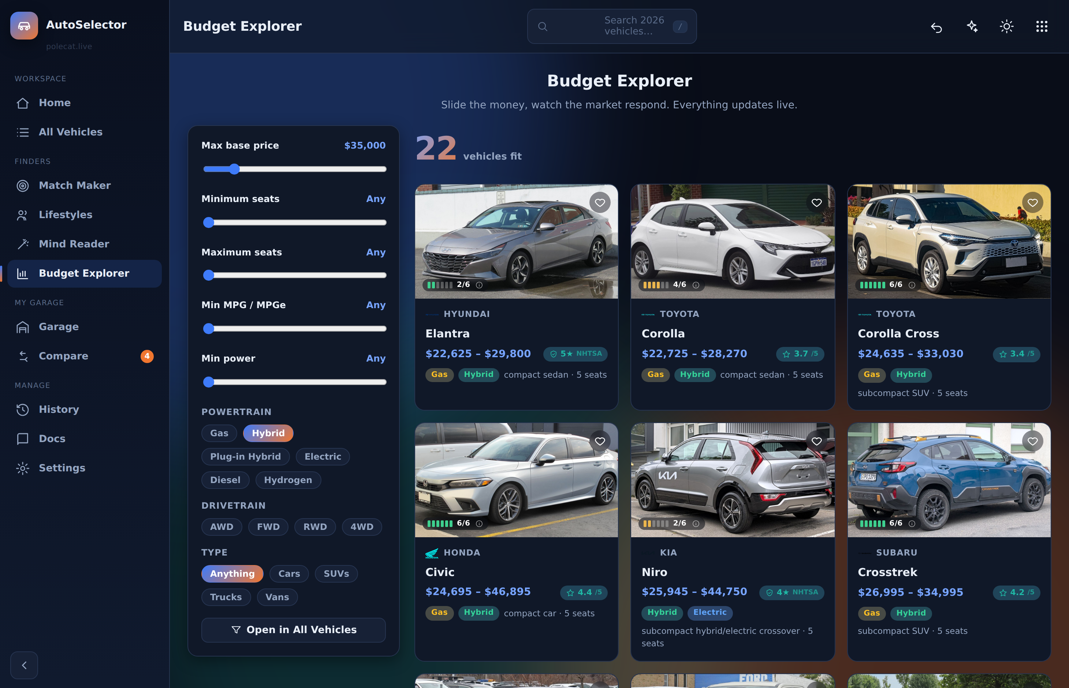The height and width of the screenshot is (688, 1069).
Task: Select the Anything type chip
Action: click(x=232, y=574)
